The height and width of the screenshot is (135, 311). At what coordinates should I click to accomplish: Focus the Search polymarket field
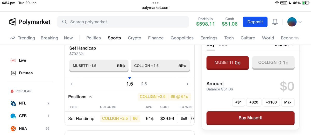coord(123,22)
